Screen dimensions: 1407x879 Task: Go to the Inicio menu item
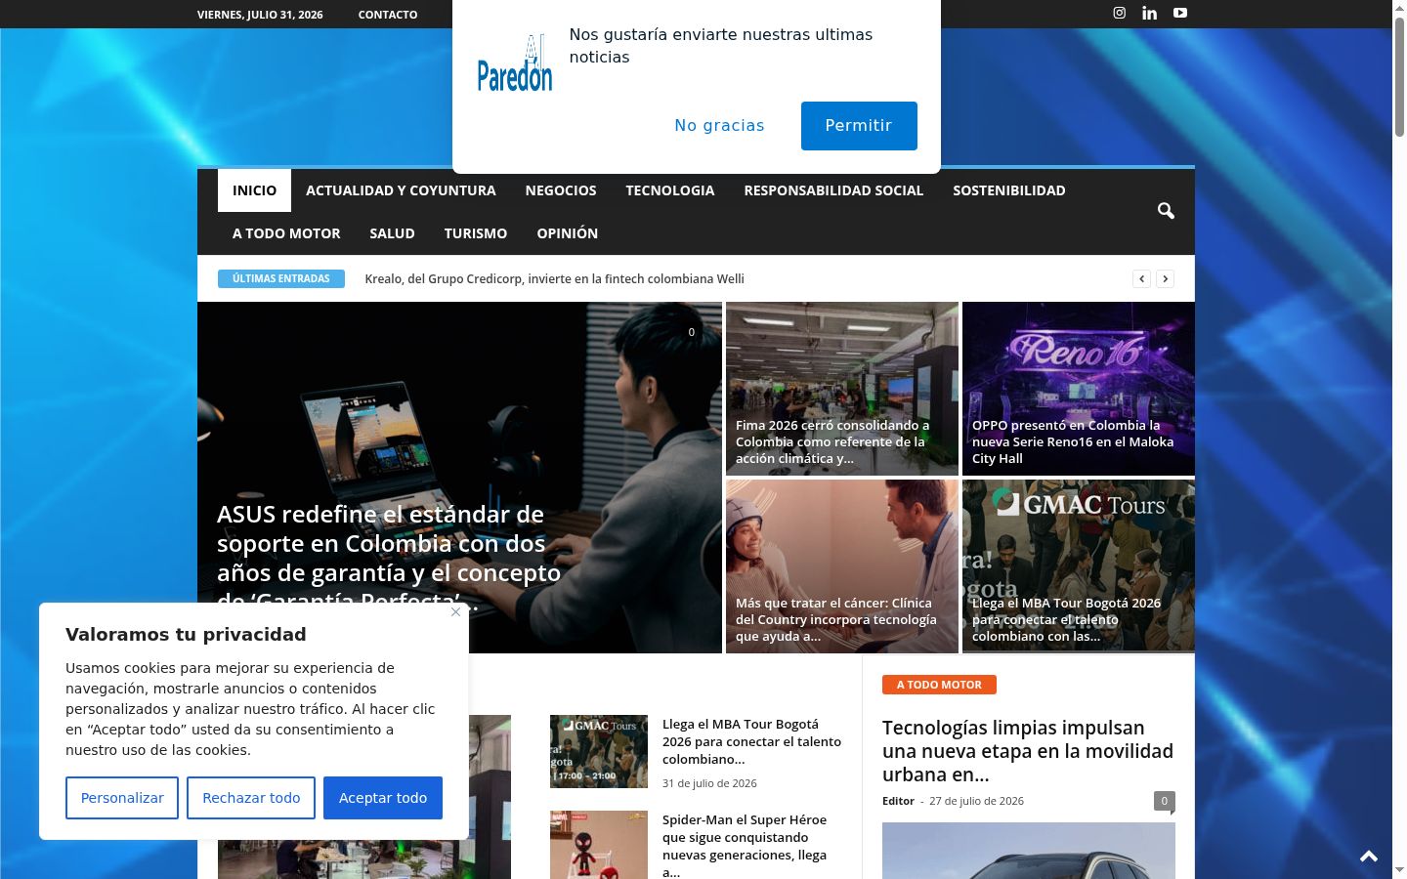(x=254, y=190)
